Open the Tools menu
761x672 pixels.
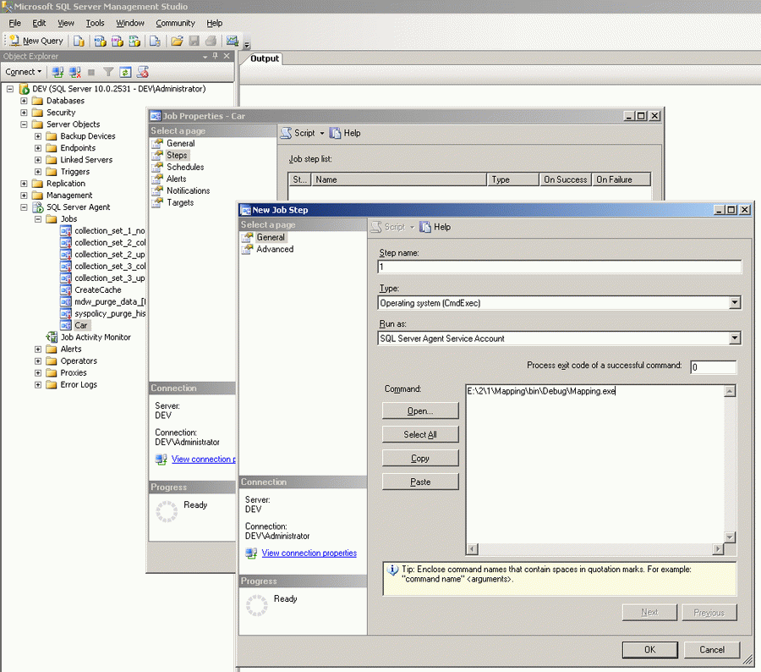95,24
